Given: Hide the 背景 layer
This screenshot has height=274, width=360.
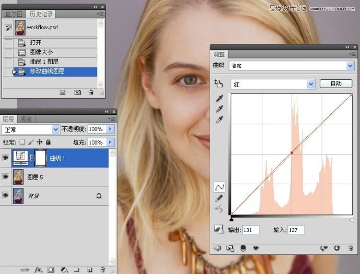Looking at the screenshot, I should 6,195.
